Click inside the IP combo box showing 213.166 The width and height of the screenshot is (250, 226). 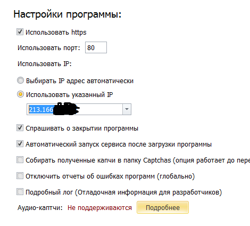(x=74, y=109)
